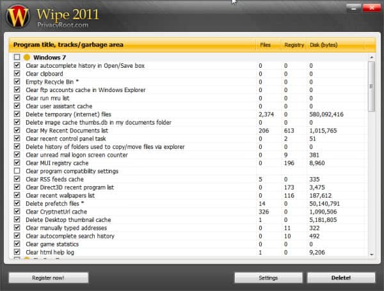384x291 pixels.
Task: Tick the Windows 7 group checkbox
Action: [17, 58]
